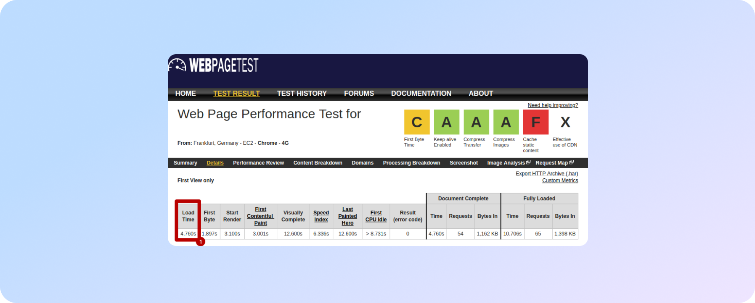Click the red F Cache static content grade
Viewport: 755px width, 303px height.
[x=536, y=122]
